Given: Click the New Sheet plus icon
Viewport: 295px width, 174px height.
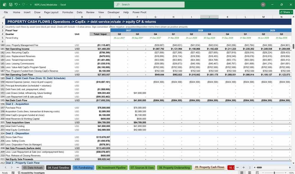Looking at the screenshot, I should click(x=244, y=168).
